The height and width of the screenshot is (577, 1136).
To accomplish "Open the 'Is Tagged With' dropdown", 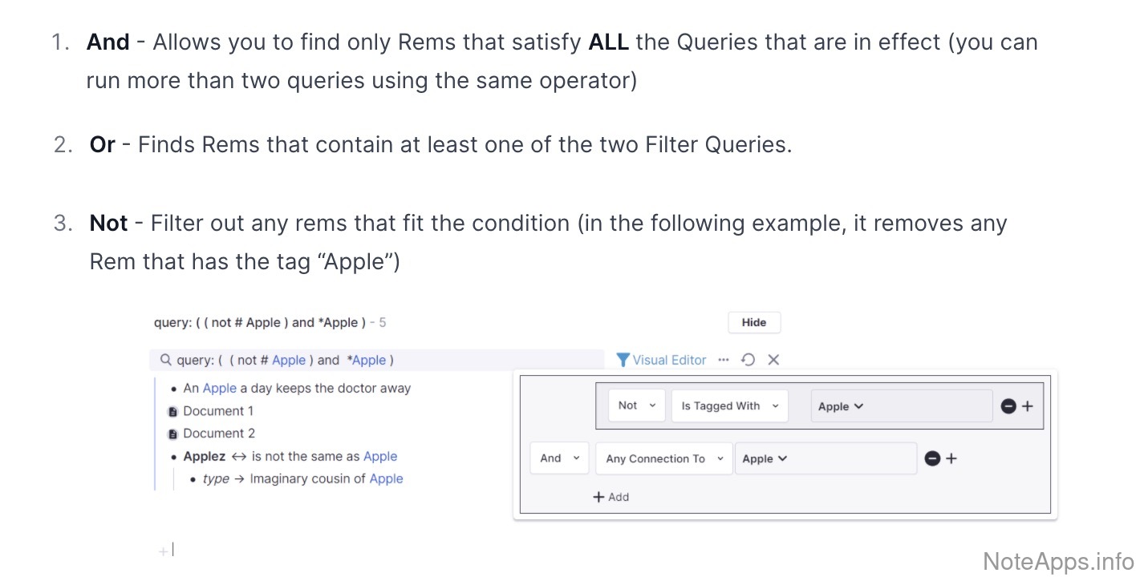I will [729, 406].
